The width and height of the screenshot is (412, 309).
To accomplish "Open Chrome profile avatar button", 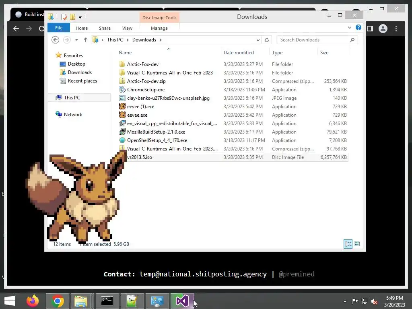I will coord(383,29).
